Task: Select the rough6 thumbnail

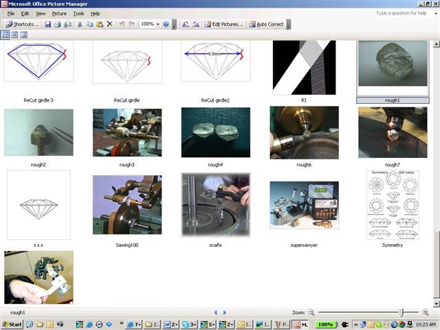Action: coord(304,133)
